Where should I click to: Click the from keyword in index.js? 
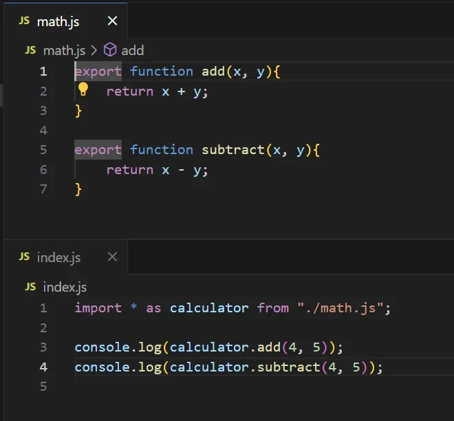[273, 307]
